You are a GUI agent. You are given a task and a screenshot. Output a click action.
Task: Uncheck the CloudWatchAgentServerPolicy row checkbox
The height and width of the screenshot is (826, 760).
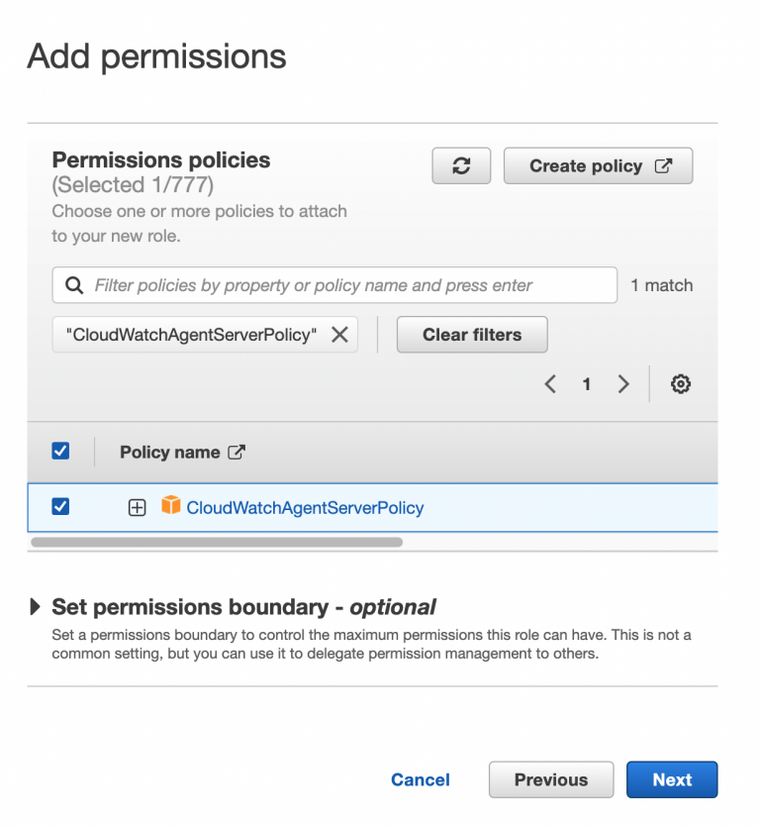click(x=60, y=506)
